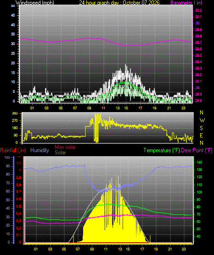Click compass label W beside direction chart
Image resolution: width=214 pixels, height=255 pixels.
[202, 120]
